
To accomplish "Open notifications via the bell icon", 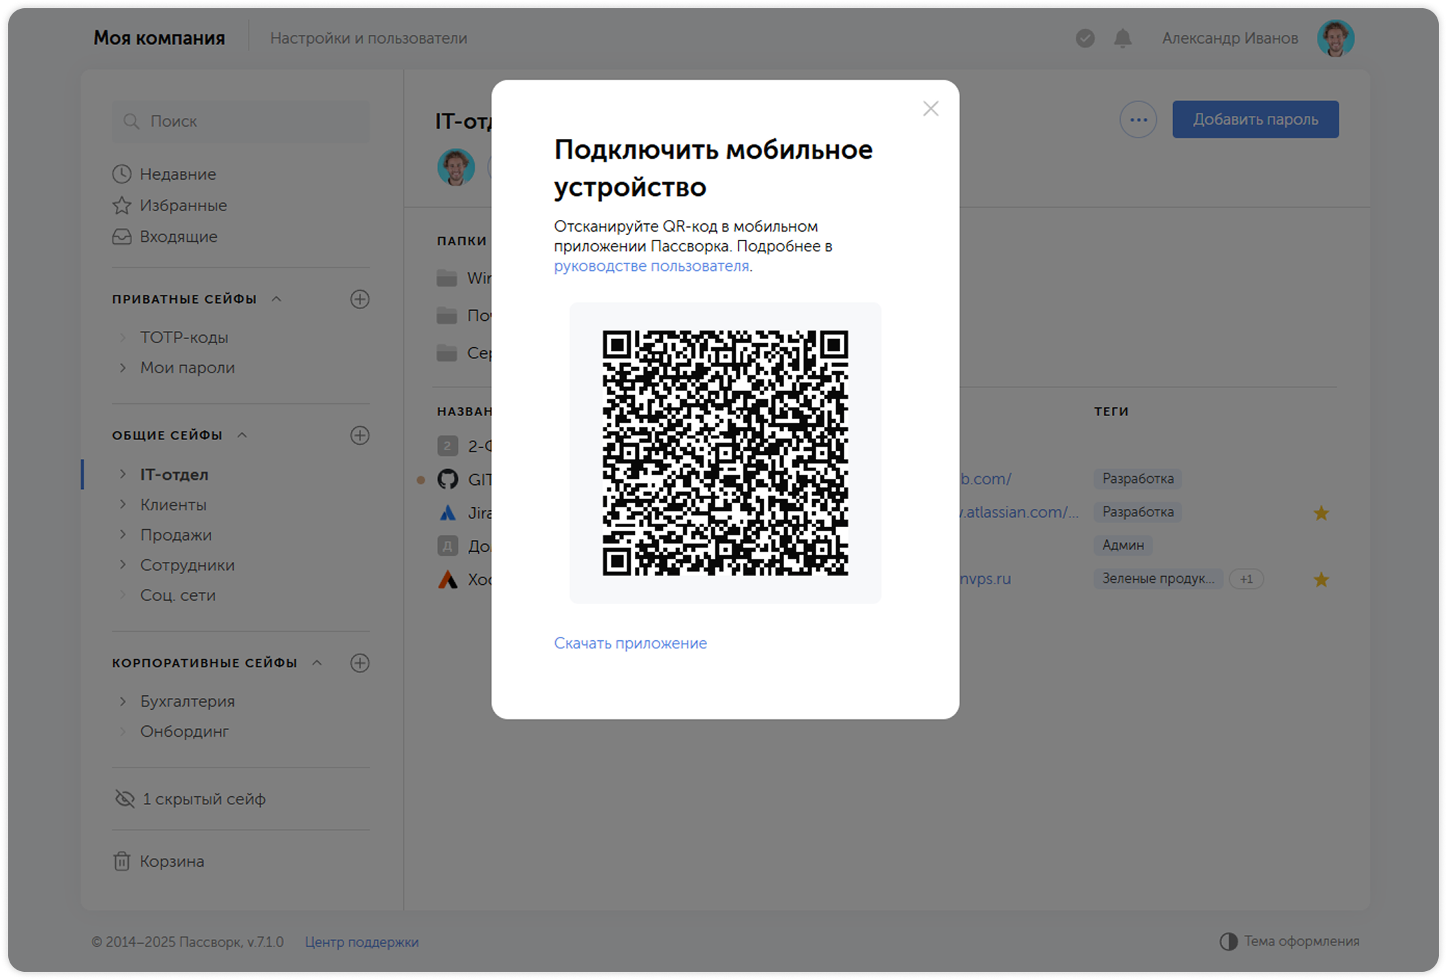I will (1121, 38).
